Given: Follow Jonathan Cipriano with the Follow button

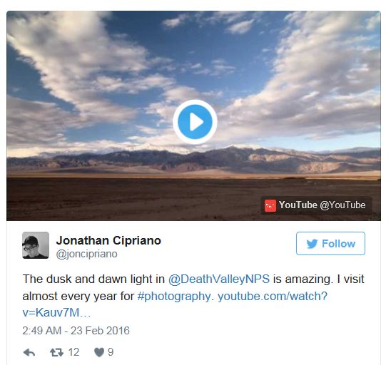Looking at the screenshot, I should click(x=330, y=243).
